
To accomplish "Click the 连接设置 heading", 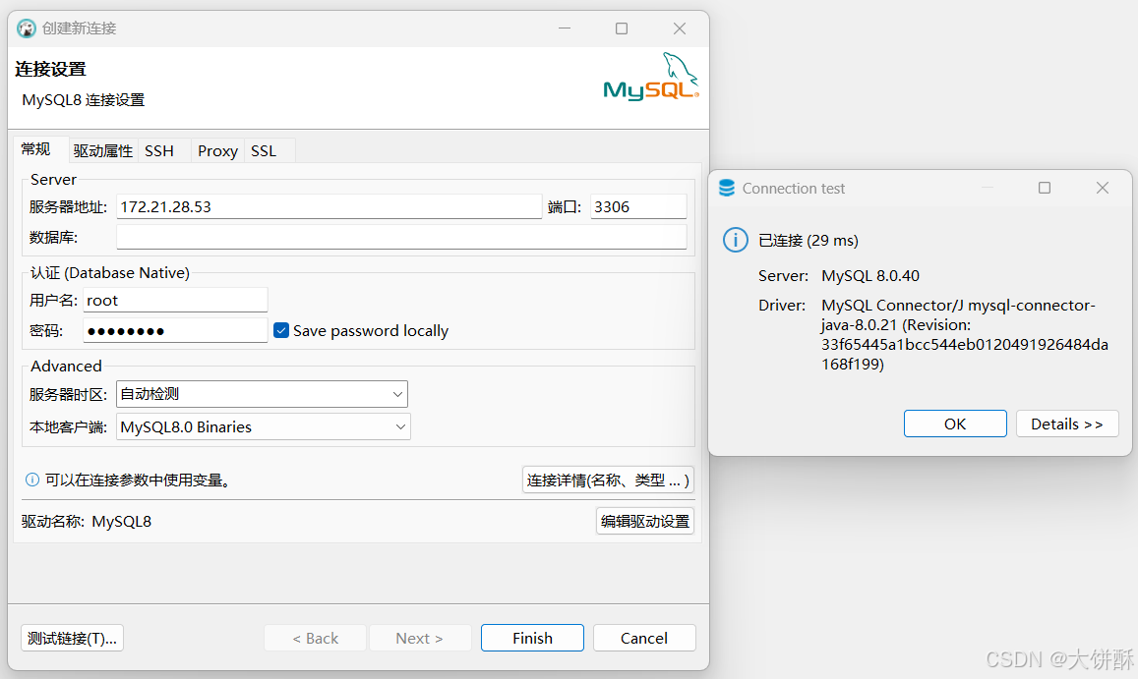I will [x=51, y=69].
